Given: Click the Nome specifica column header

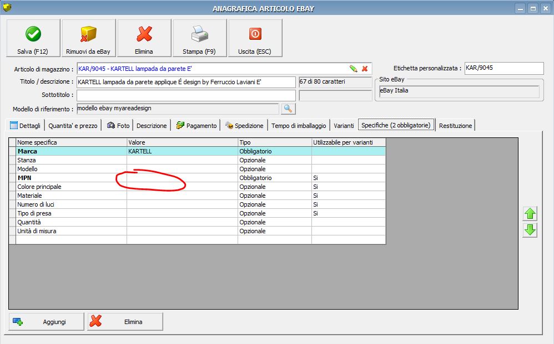Looking at the screenshot, I should [72, 142].
